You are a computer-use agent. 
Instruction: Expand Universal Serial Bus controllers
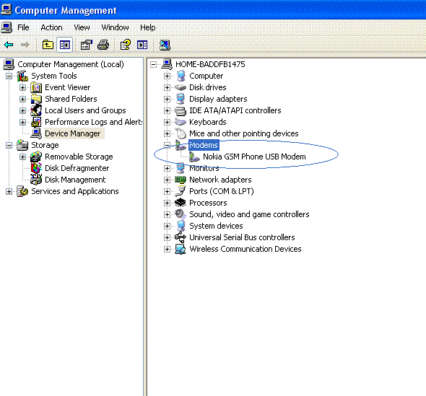tap(167, 237)
